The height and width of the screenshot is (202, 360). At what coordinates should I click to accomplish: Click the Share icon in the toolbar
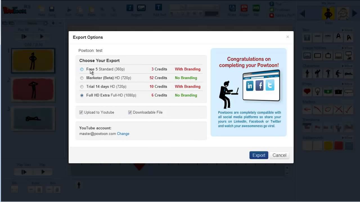(232, 8)
